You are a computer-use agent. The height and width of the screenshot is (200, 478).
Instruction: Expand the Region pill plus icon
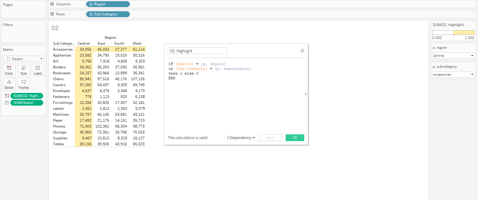[91, 4]
